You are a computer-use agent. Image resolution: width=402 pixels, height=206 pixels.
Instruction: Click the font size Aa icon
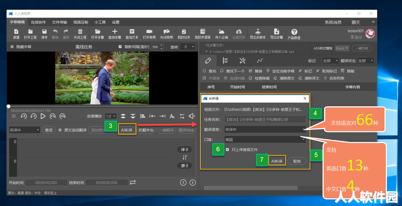(x=172, y=116)
